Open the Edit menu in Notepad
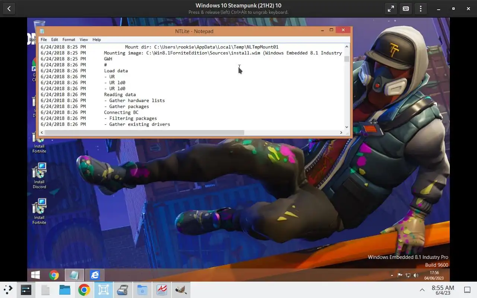 point(54,39)
